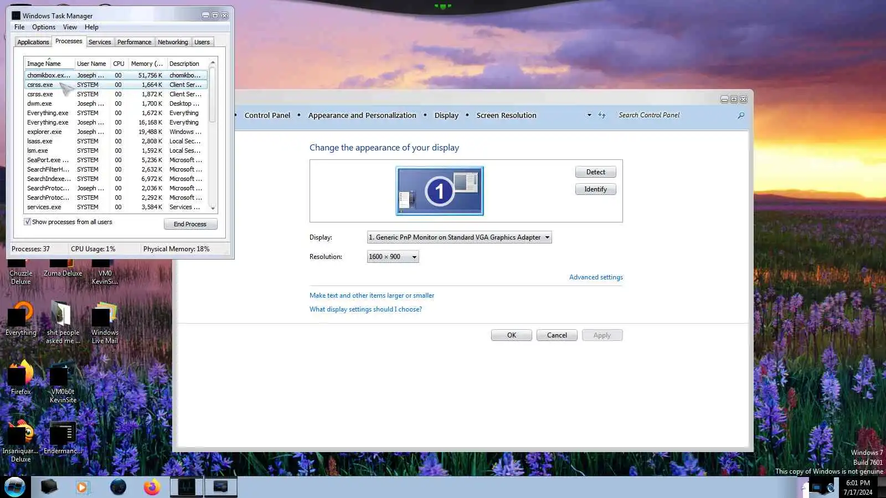The height and width of the screenshot is (498, 886).
Task: Open the Advanced settings link
Action: point(596,277)
